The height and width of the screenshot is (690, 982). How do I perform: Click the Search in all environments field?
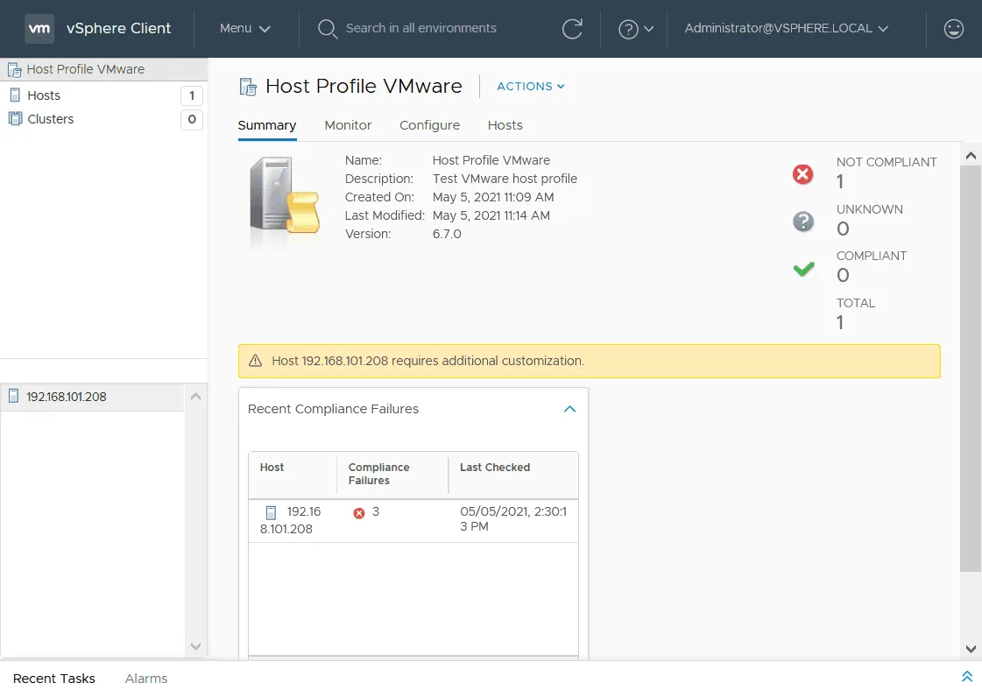point(420,29)
